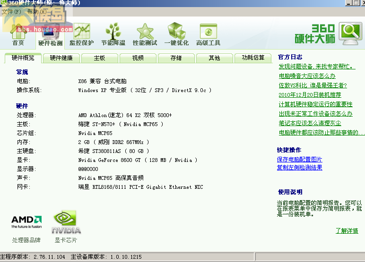Switch to the 其他 tab

[x=214, y=58]
